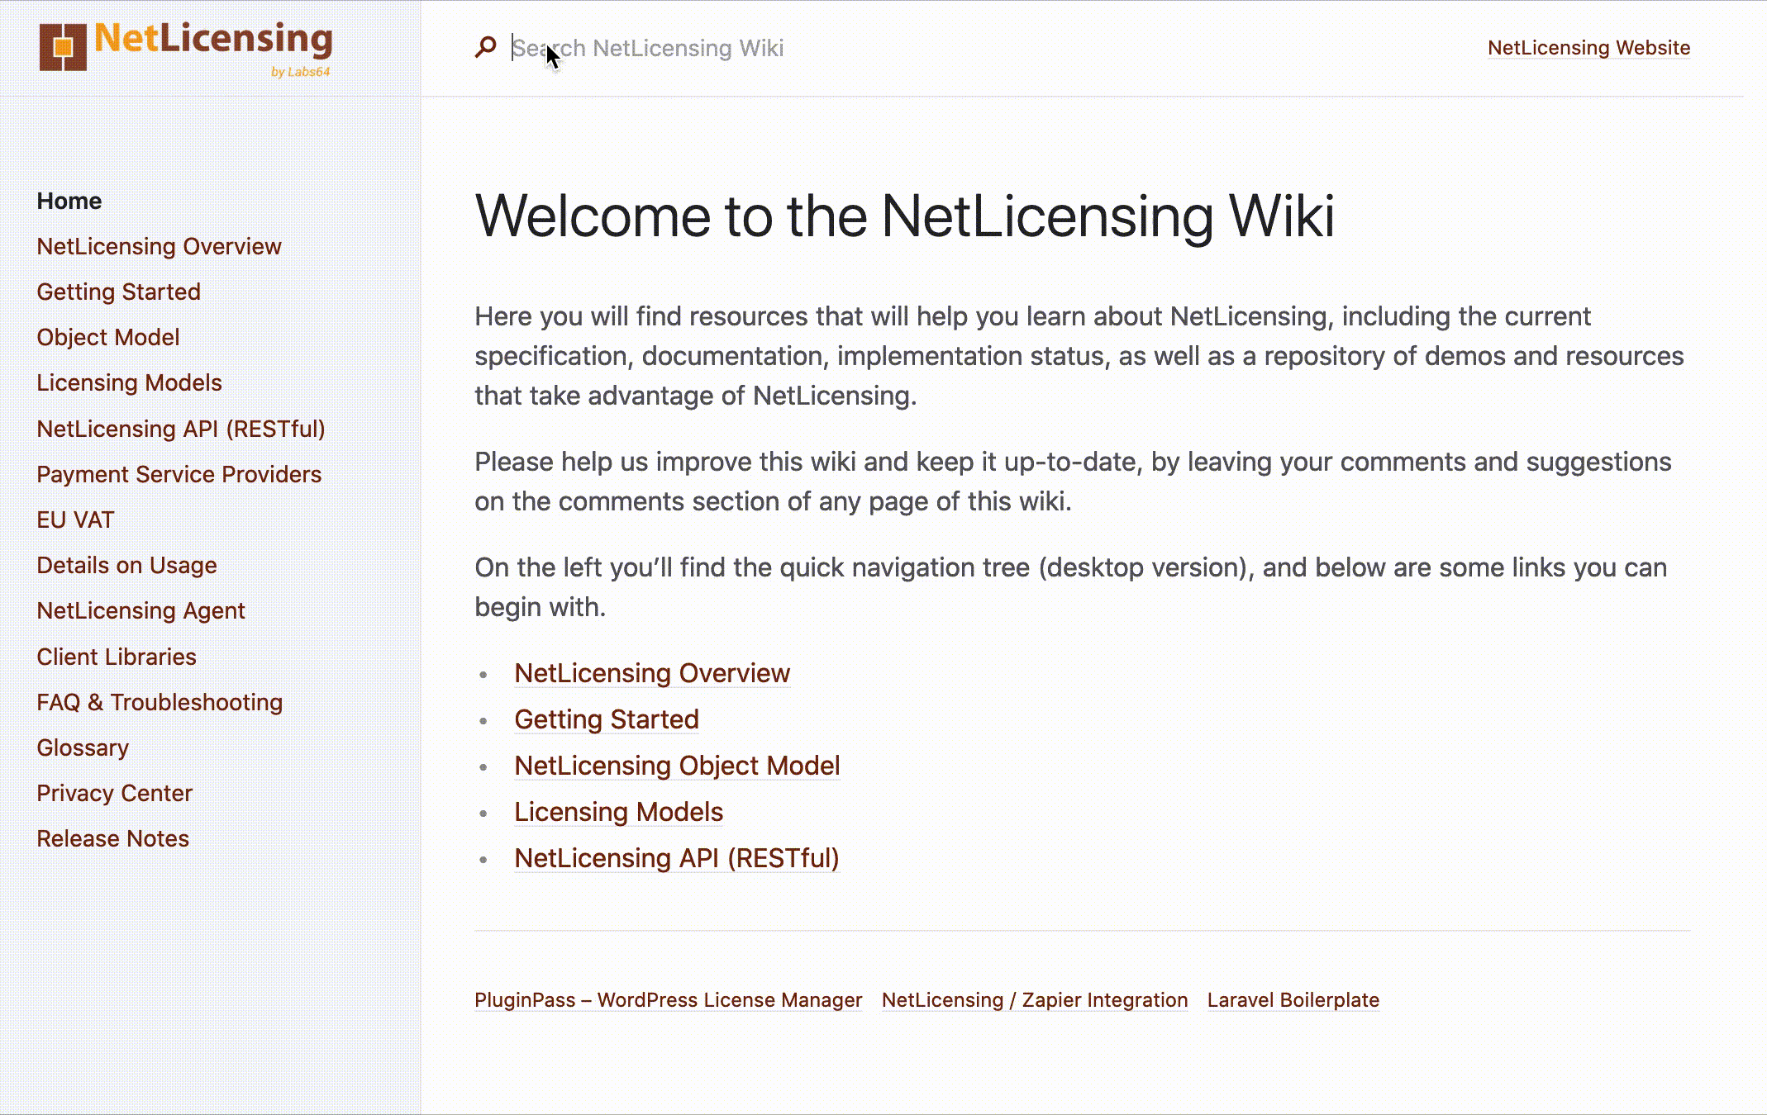The width and height of the screenshot is (1767, 1115).
Task: View the Release Notes page
Action: 113,838
